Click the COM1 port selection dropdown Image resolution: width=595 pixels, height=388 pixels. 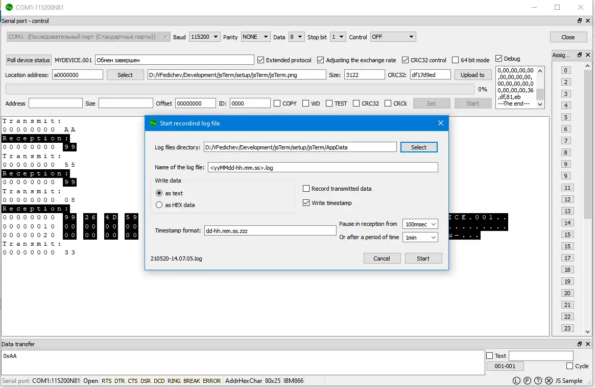coord(88,37)
